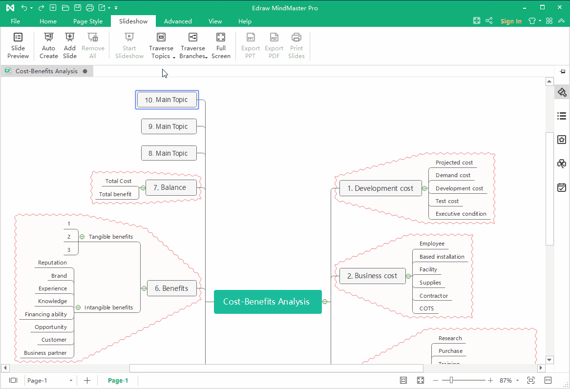Open the outline list side panel
The width and height of the screenshot is (570, 389).
coord(562,116)
